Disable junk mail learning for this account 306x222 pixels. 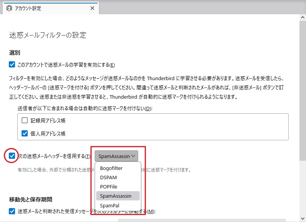tap(12, 64)
